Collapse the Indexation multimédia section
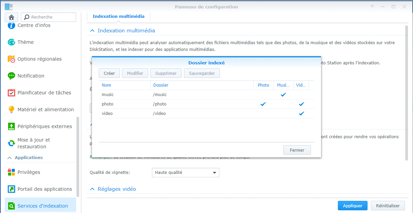413x213 pixels. [x=92, y=31]
